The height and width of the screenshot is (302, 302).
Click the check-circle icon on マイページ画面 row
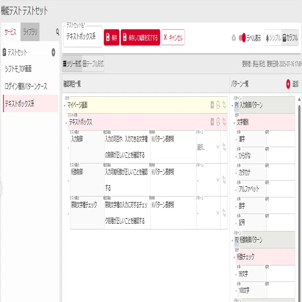218,105
